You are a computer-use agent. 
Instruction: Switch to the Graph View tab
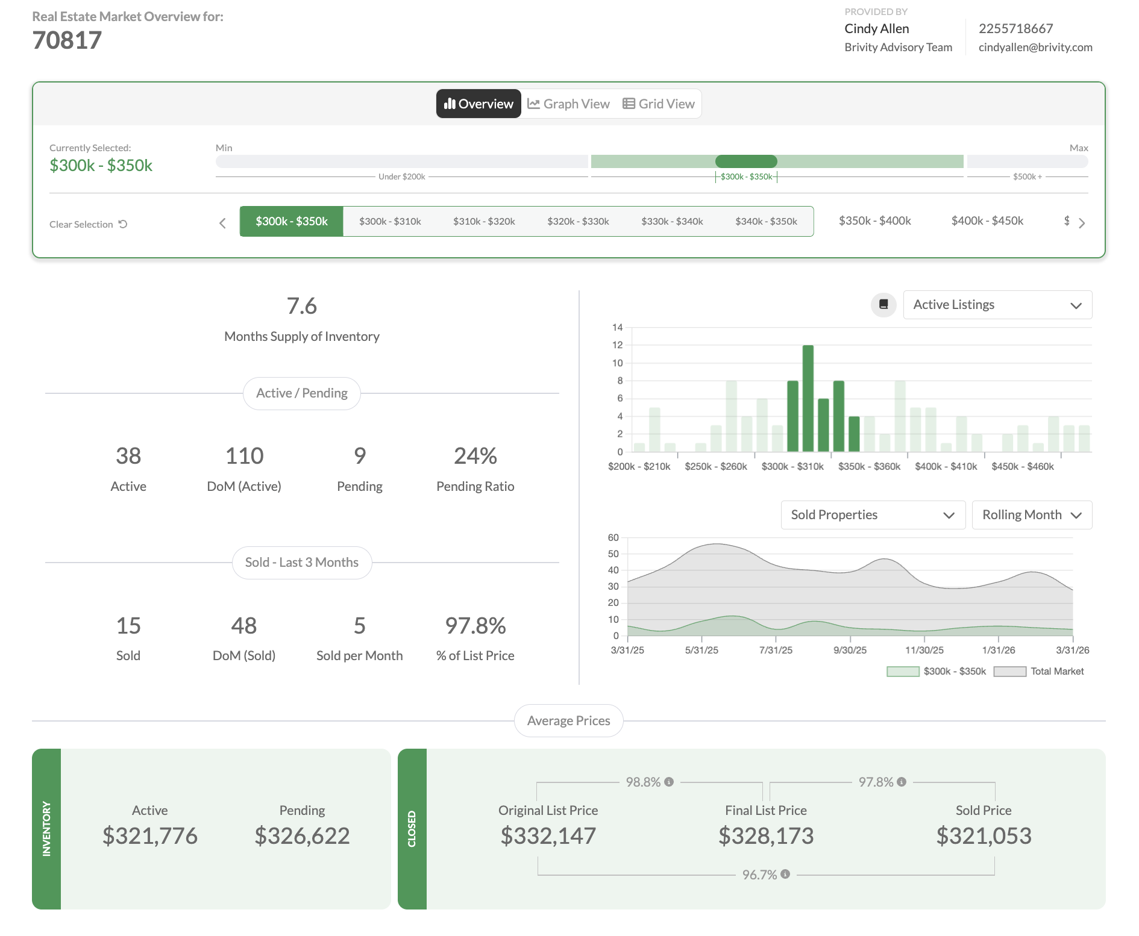[568, 104]
